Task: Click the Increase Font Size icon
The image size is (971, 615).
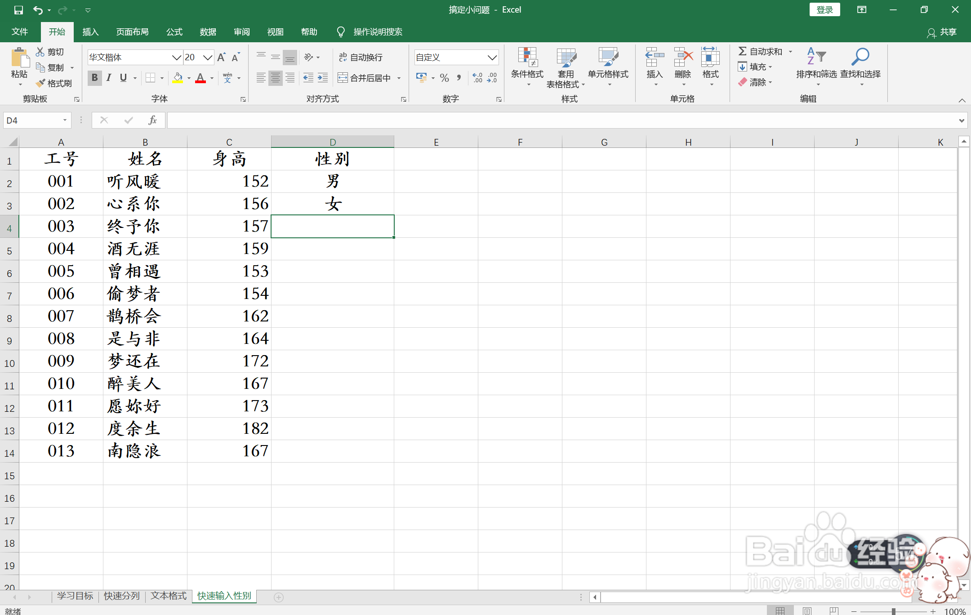Action: [221, 58]
